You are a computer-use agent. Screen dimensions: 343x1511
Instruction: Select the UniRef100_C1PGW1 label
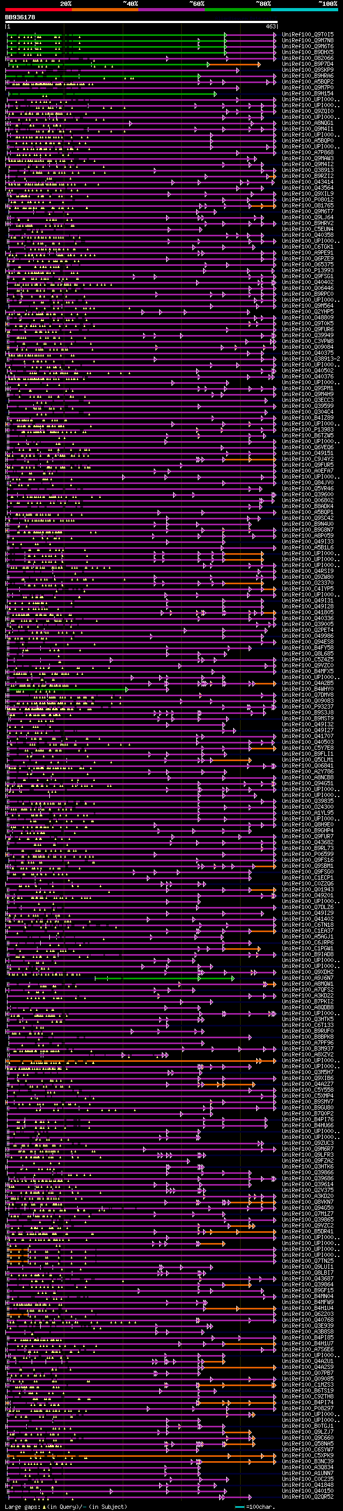[308, 949]
